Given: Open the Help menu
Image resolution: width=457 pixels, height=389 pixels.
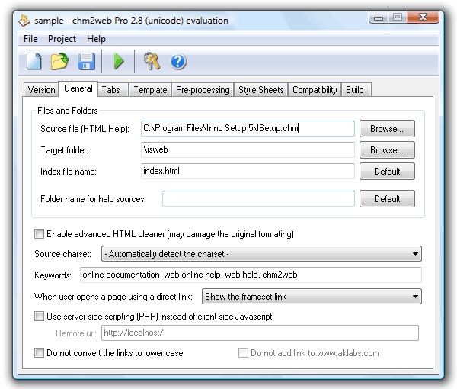Looking at the screenshot, I should pos(96,39).
